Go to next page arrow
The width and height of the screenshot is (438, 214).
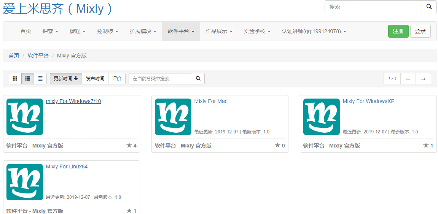coord(424,79)
